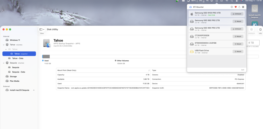Collapse the Sequoia volumes container
This screenshot has width=263, height=129.
(x=4, y=63)
